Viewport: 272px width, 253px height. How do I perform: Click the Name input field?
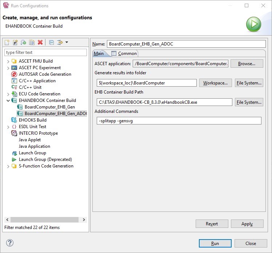(x=186, y=44)
